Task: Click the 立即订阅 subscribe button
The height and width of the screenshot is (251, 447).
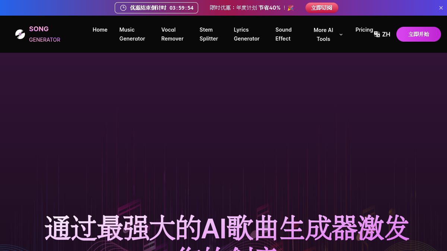Action: (x=322, y=8)
